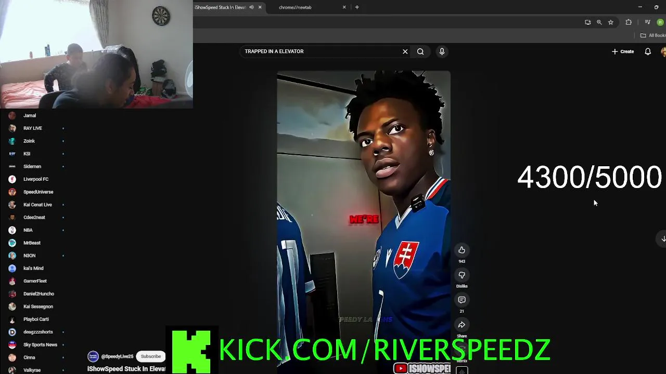This screenshot has width=666, height=374.
Task: Open the comments panel icon
Action: [462, 300]
